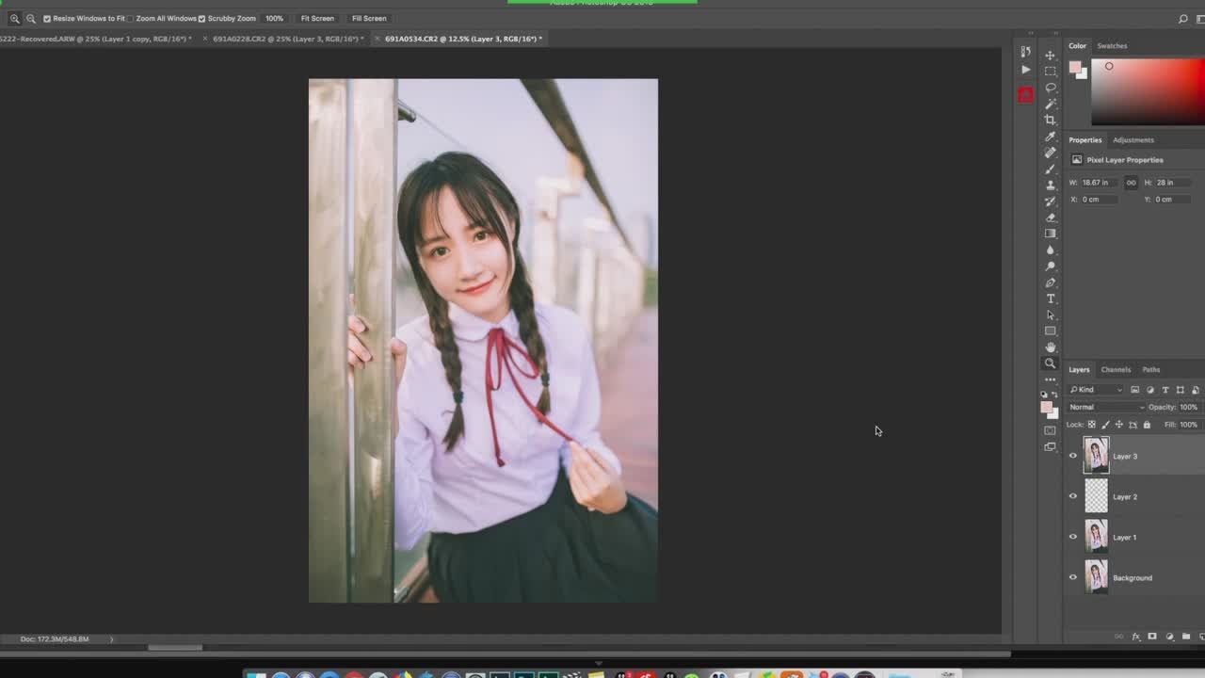Select the Zoom tool in toolbar
The height and width of the screenshot is (678, 1205).
tap(1051, 363)
